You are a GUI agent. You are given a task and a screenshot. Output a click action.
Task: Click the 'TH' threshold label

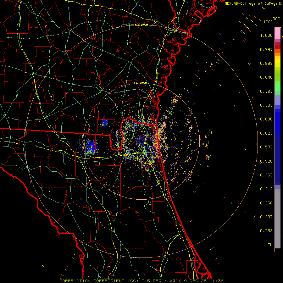coord(270,245)
